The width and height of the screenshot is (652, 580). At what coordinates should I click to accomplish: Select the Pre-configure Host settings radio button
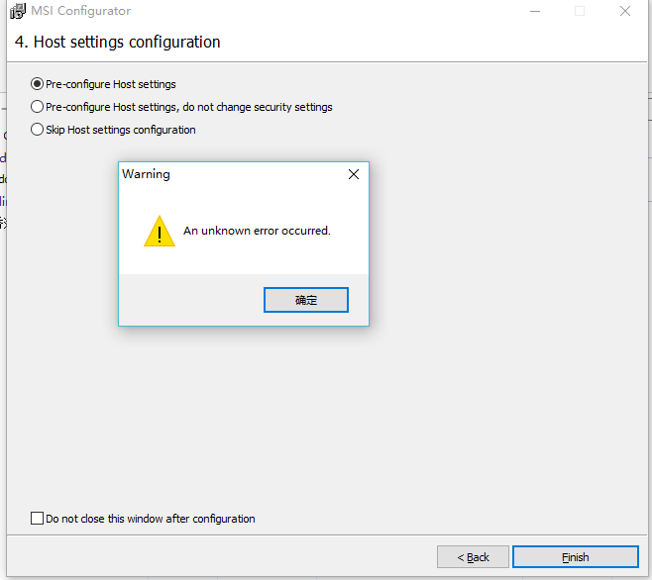(x=38, y=84)
